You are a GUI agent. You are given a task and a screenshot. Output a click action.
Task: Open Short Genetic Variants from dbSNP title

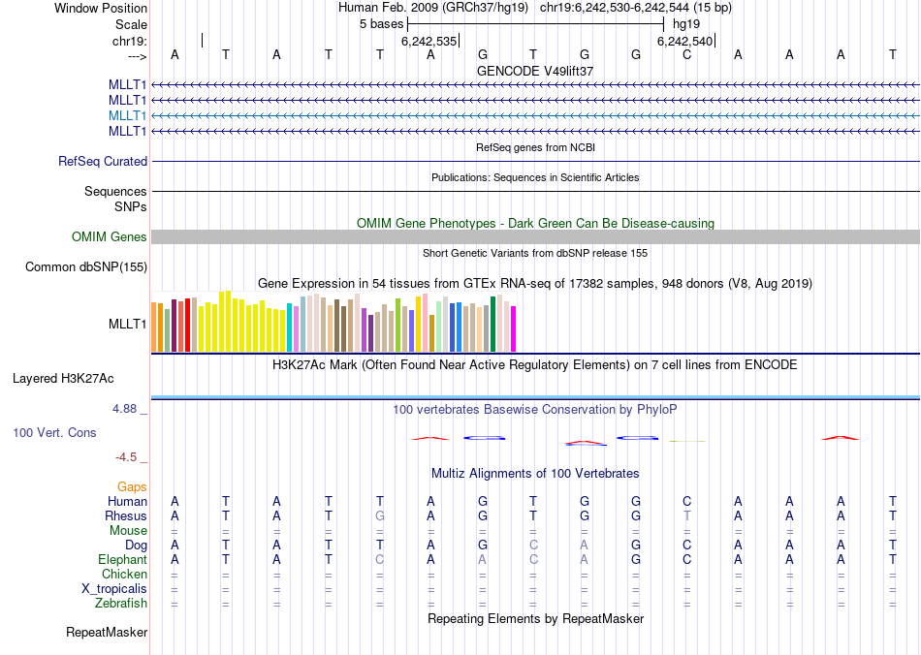(535, 253)
